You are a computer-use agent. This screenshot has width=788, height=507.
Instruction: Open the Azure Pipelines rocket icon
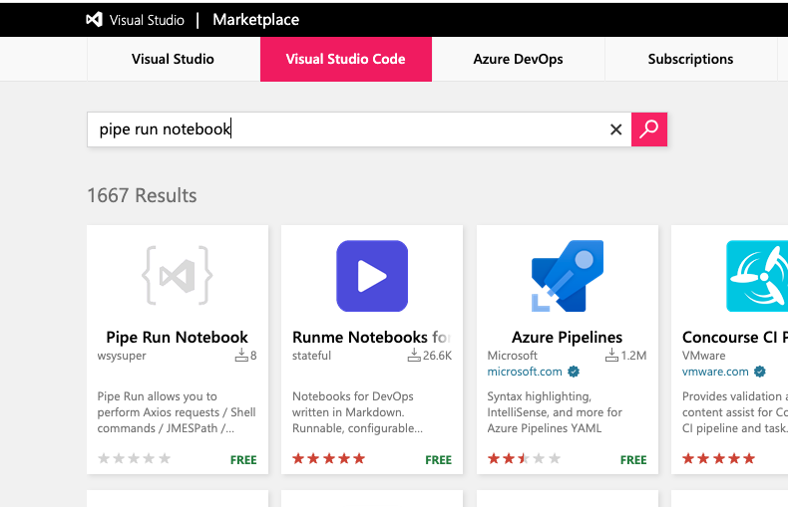pos(568,276)
